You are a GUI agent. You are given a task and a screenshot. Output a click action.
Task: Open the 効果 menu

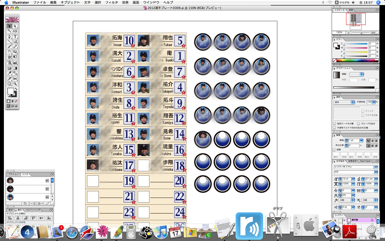coord(125,2)
